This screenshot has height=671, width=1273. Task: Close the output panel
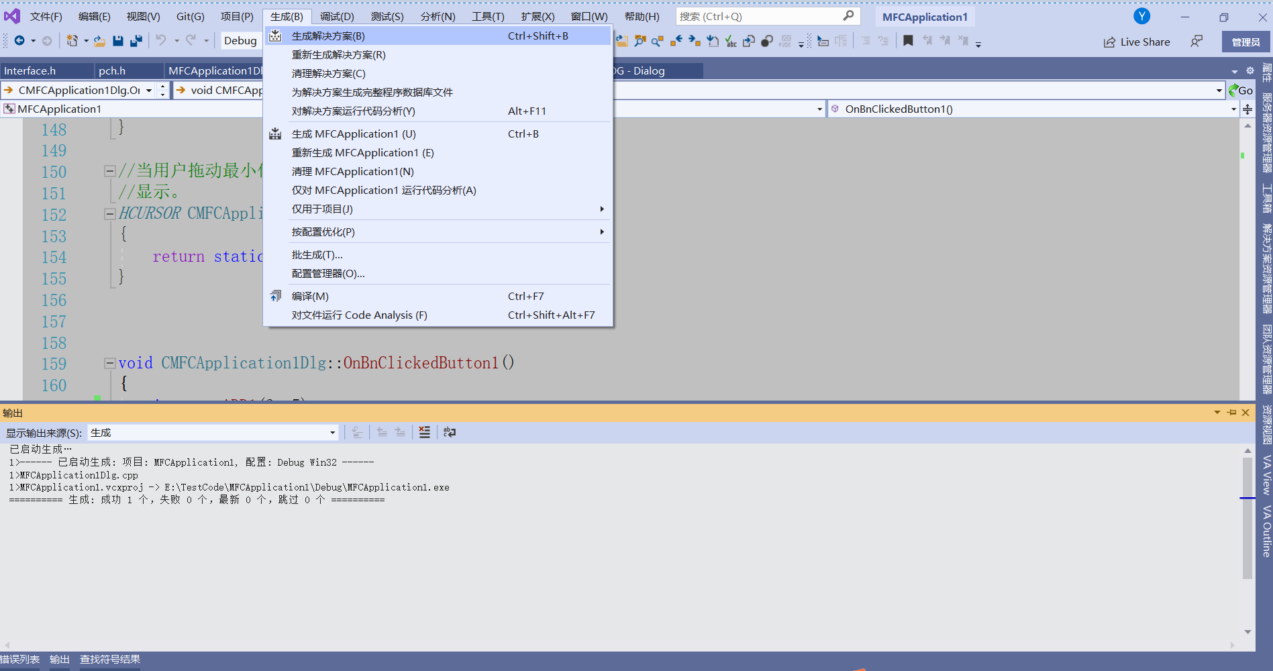click(1246, 413)
